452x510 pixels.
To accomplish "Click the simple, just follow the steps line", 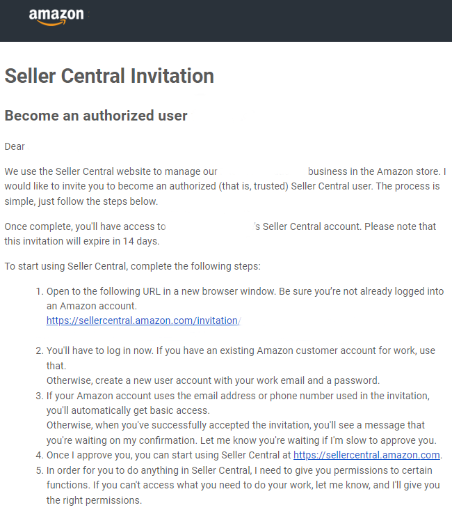I will coord(81,201).
